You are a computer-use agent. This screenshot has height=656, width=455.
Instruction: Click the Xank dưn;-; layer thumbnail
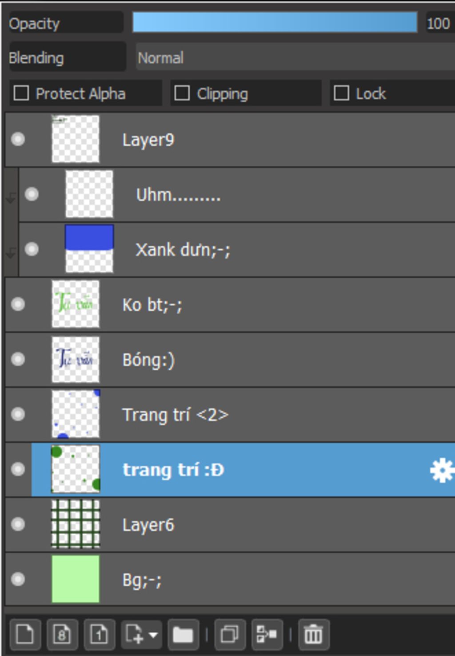click(x=89, y=249)
